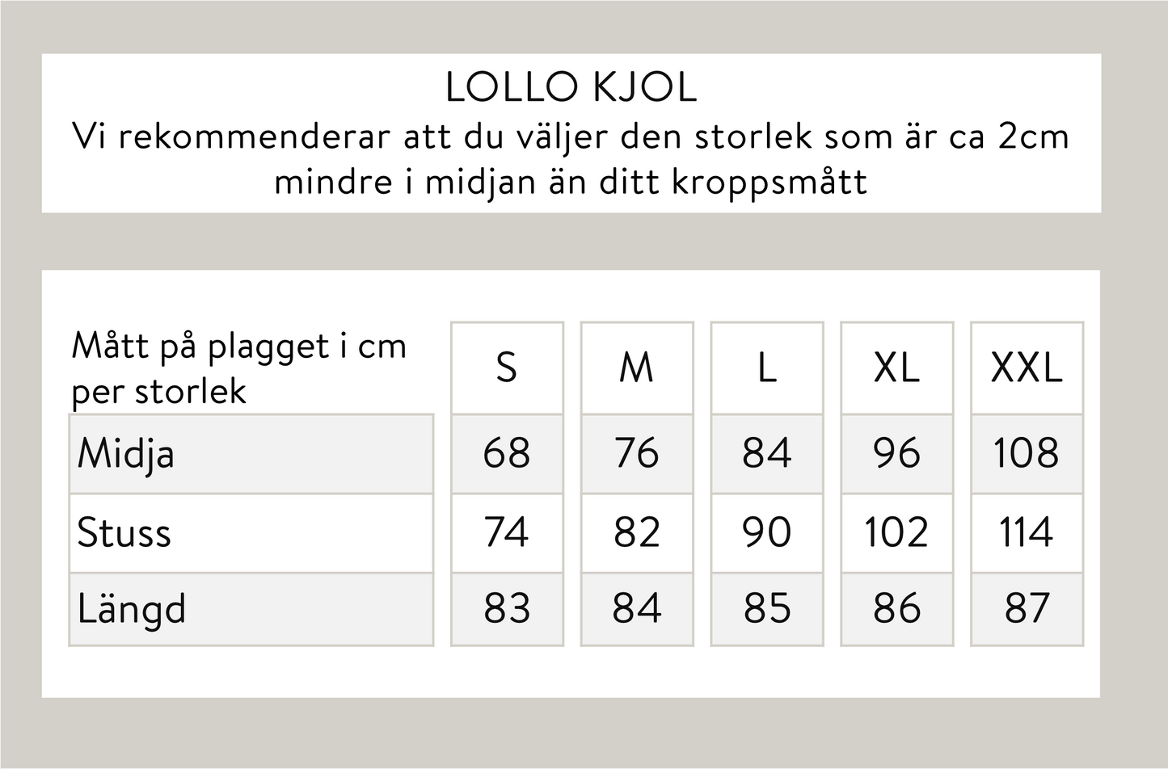This screenshot has height=769, width=1168.
Task: Click the Midja value 108 for size XXL
Action: coord(1027,453)
